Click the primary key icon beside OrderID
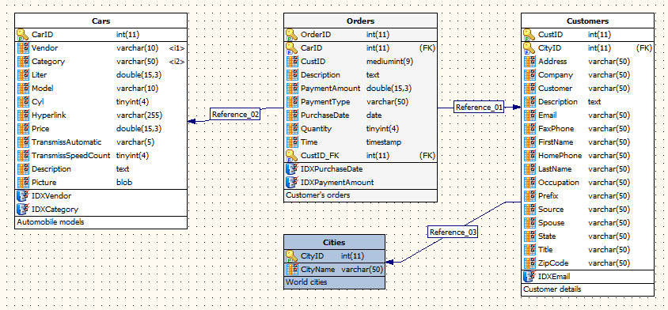Viewport: 668px width, 310px height. pyautogui.click(x=292, y=35)
